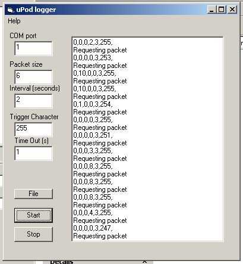Select the log entry 0,0,0,0,3,247,
This screenshot has height=264, width=243.
coord(93,228)
